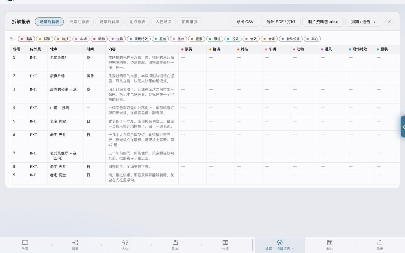Select the 老式录像厅 – 夜（回闪）location cell
405x253 pixels.
click(65, 156)
